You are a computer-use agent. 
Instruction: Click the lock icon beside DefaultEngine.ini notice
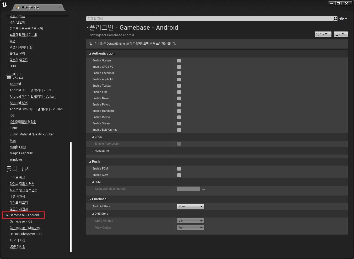(x=90, y=44)
